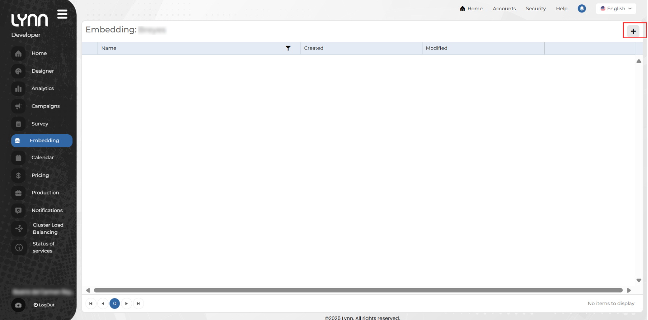Viewport: 648px width, 320px height.
Task: Click the Survey clipboard icon
Action: (x=18, y=124)
